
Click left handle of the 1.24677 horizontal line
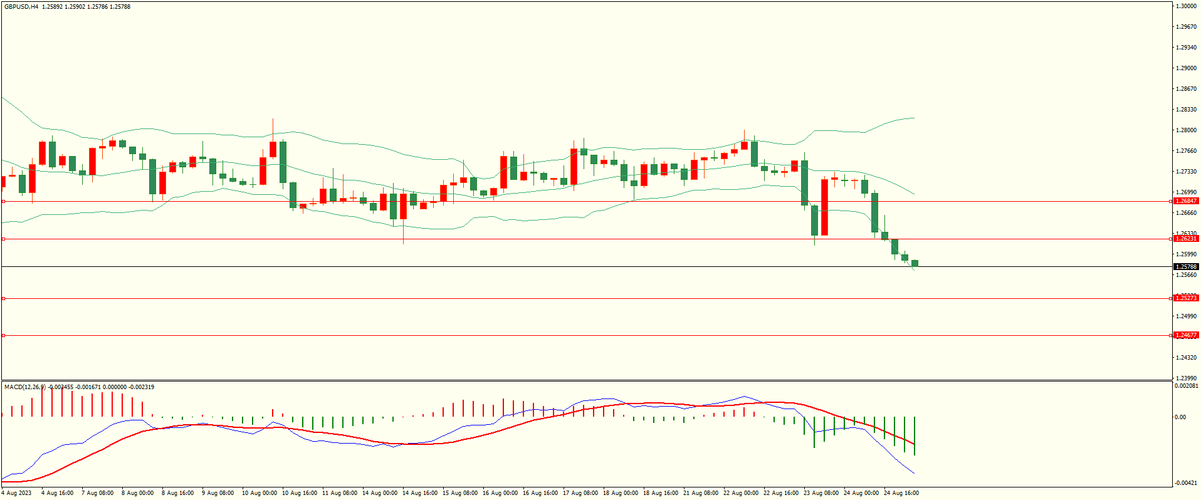click(4, 336)
